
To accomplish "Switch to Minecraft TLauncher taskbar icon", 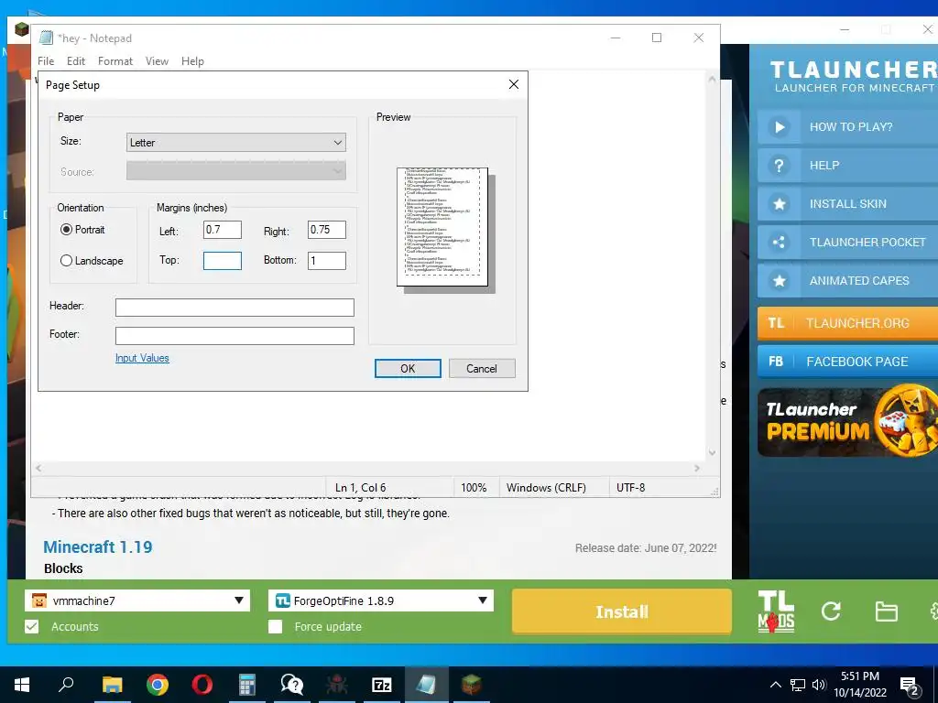I will tap(472, 685).
